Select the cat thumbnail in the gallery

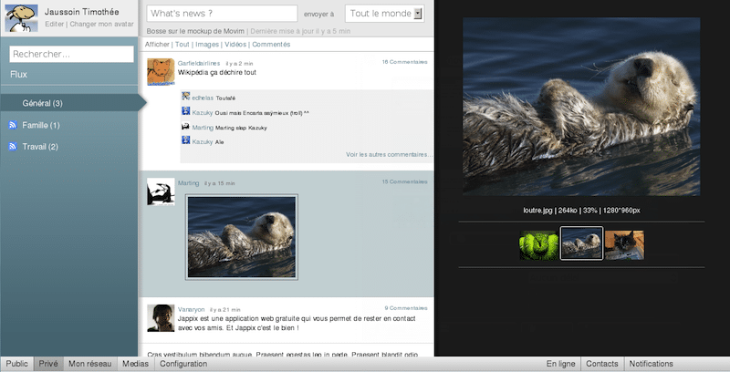point(624,245)
